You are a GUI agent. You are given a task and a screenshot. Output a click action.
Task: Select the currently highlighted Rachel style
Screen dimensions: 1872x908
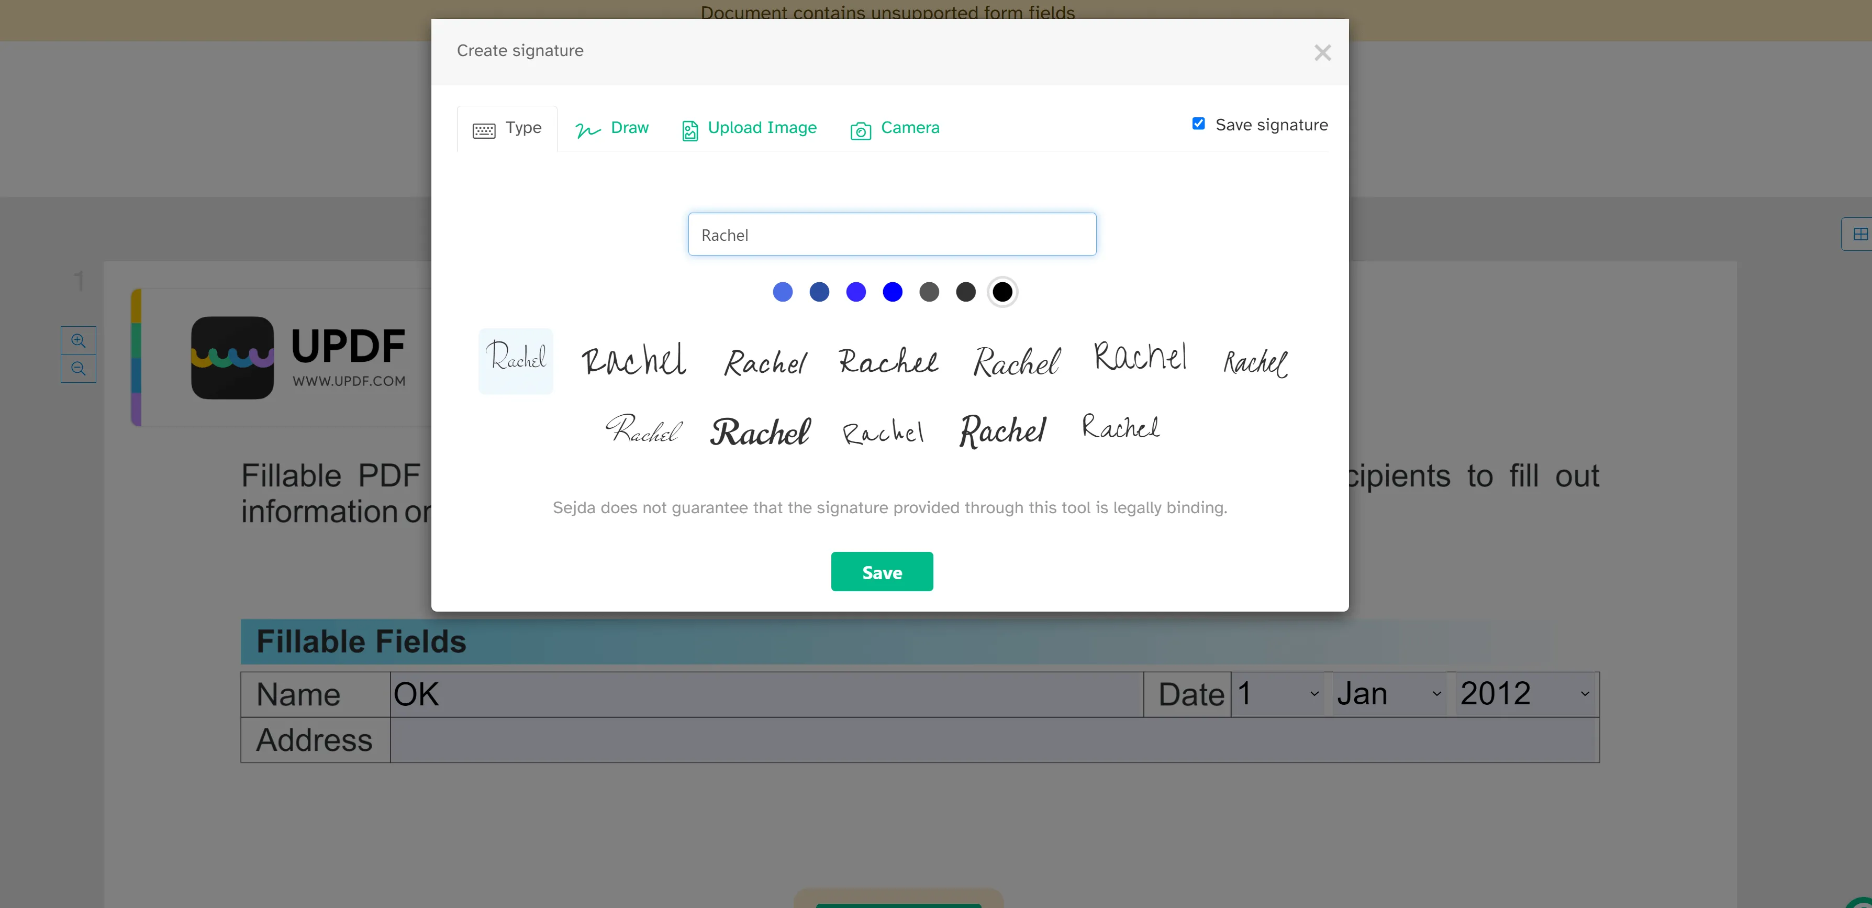516,358
